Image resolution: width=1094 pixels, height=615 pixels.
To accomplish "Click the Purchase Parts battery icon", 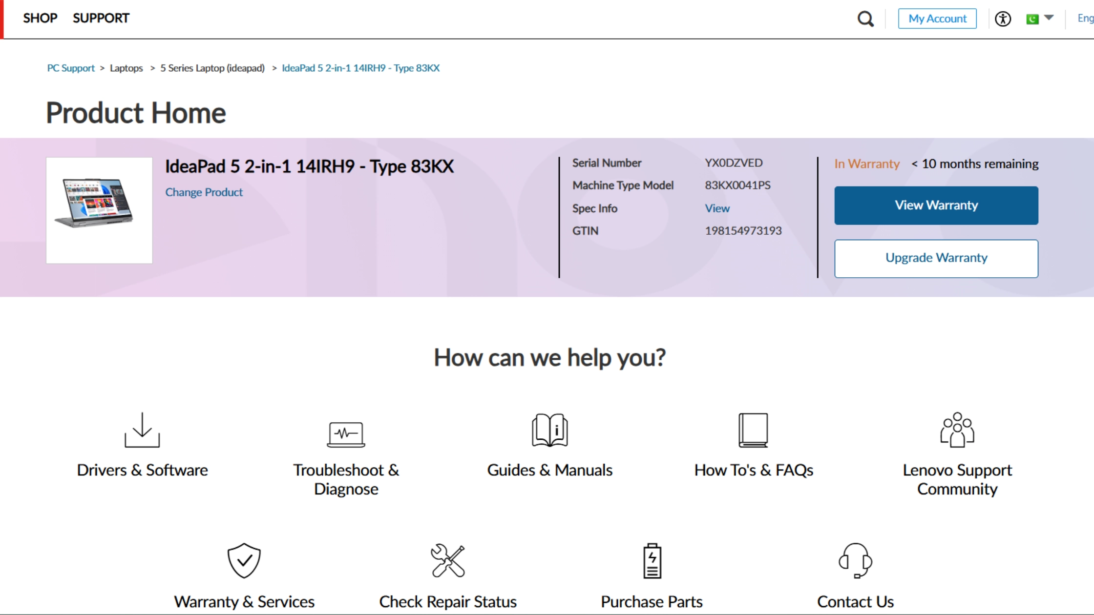I will (x=652, y=560).
